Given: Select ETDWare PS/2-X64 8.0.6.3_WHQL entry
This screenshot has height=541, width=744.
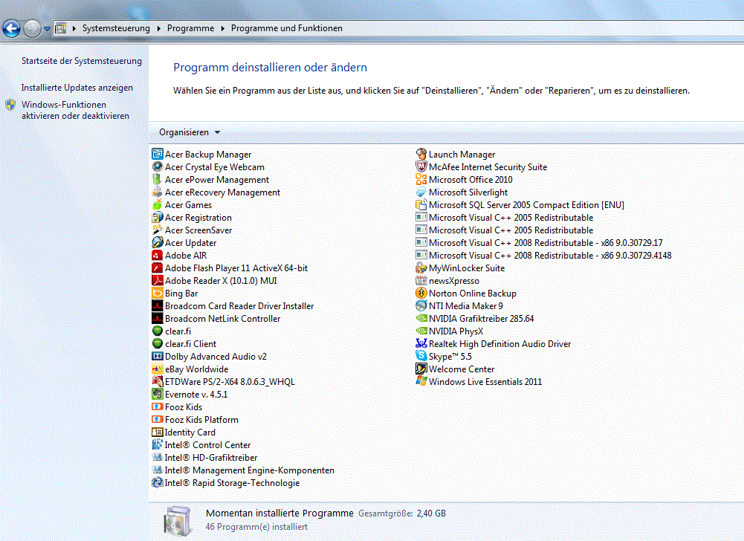Looking at the screenshot, I should point(223,381).
